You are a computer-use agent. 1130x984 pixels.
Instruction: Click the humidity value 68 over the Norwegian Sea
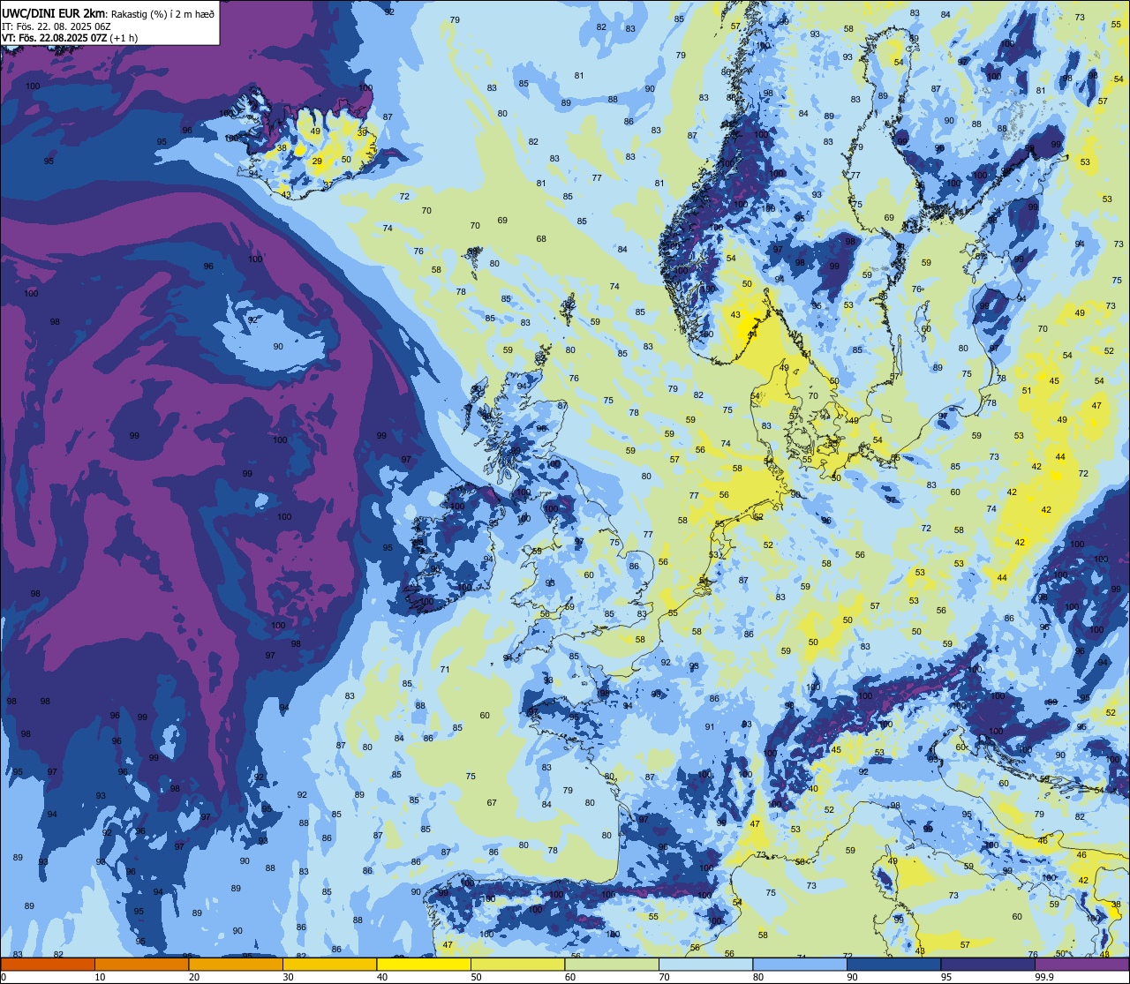(541, 238)
